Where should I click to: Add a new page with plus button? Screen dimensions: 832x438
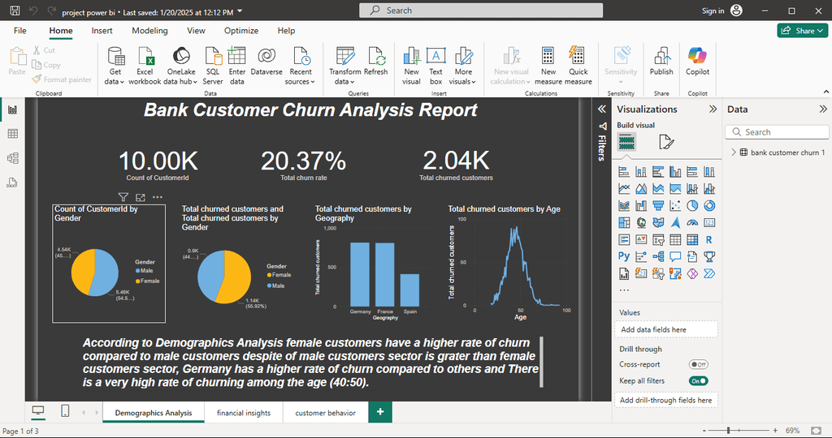coord(380,412)
